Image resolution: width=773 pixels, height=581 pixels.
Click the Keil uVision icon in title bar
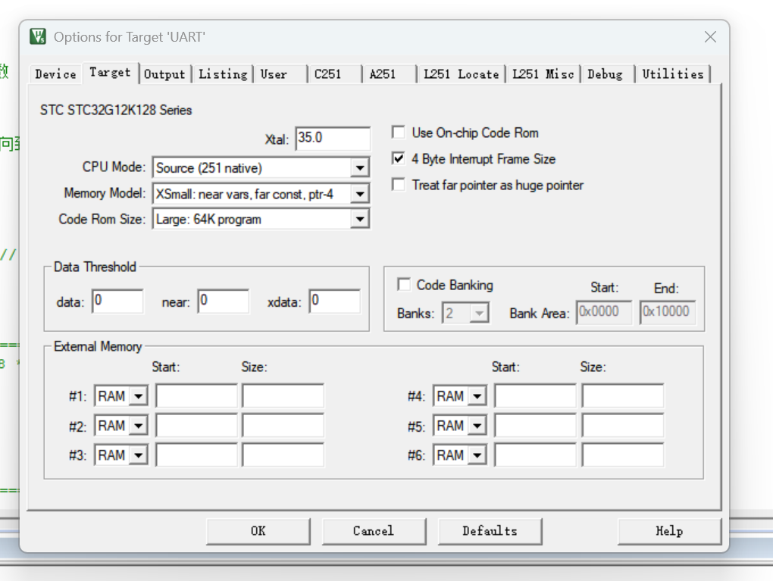(38, 36)
